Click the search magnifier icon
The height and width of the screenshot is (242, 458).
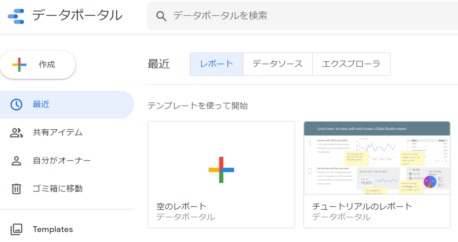pyautogui.click(x=161, y=16)
